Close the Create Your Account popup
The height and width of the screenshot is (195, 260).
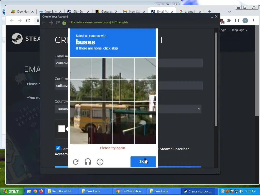[x=216, y=17]
